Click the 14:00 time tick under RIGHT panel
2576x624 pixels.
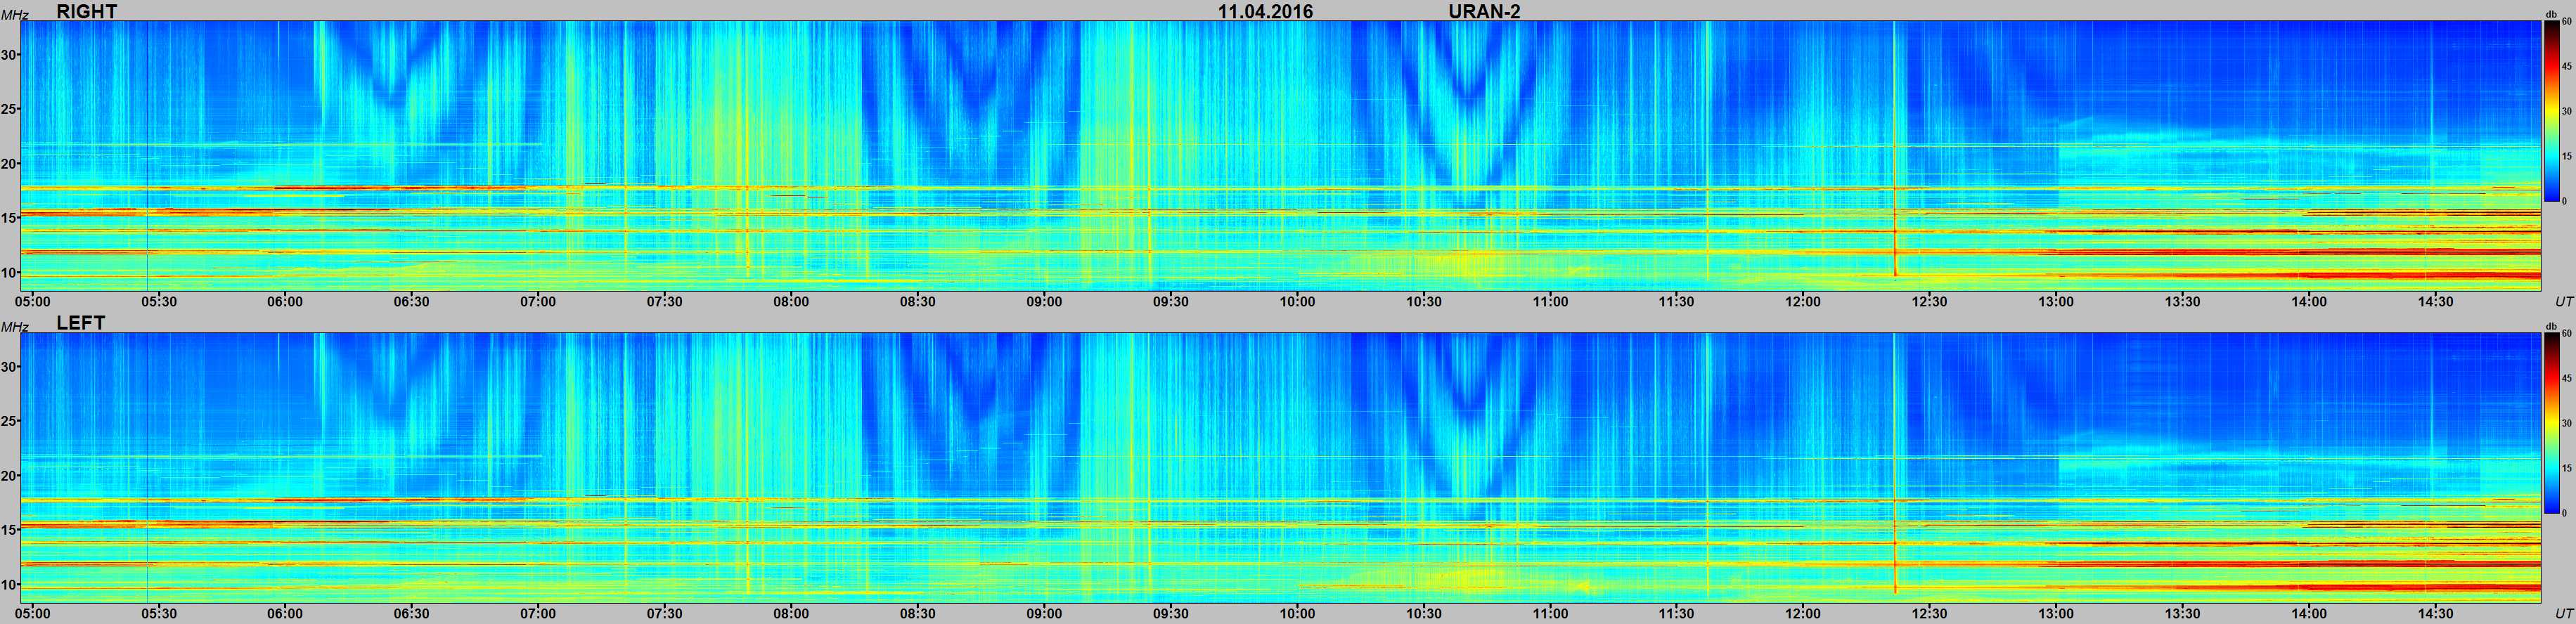2309,301
